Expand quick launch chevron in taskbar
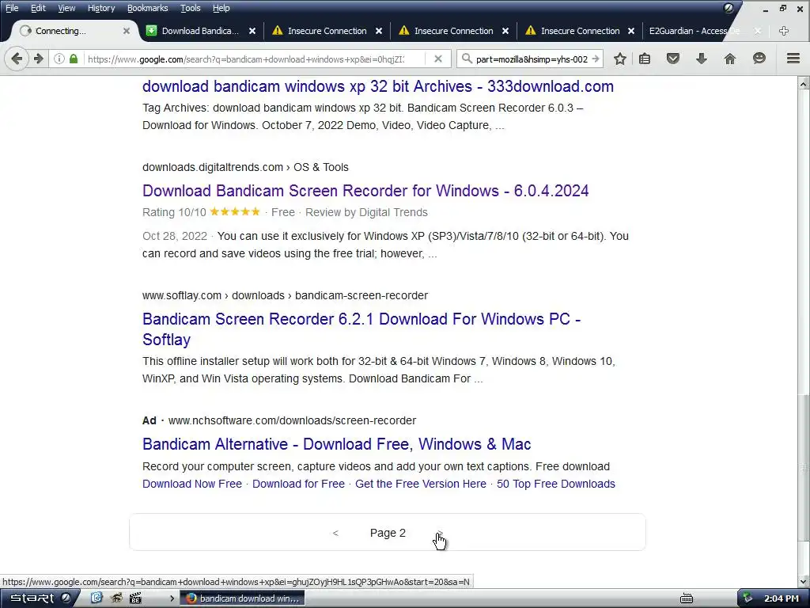 tap(172, 598)
